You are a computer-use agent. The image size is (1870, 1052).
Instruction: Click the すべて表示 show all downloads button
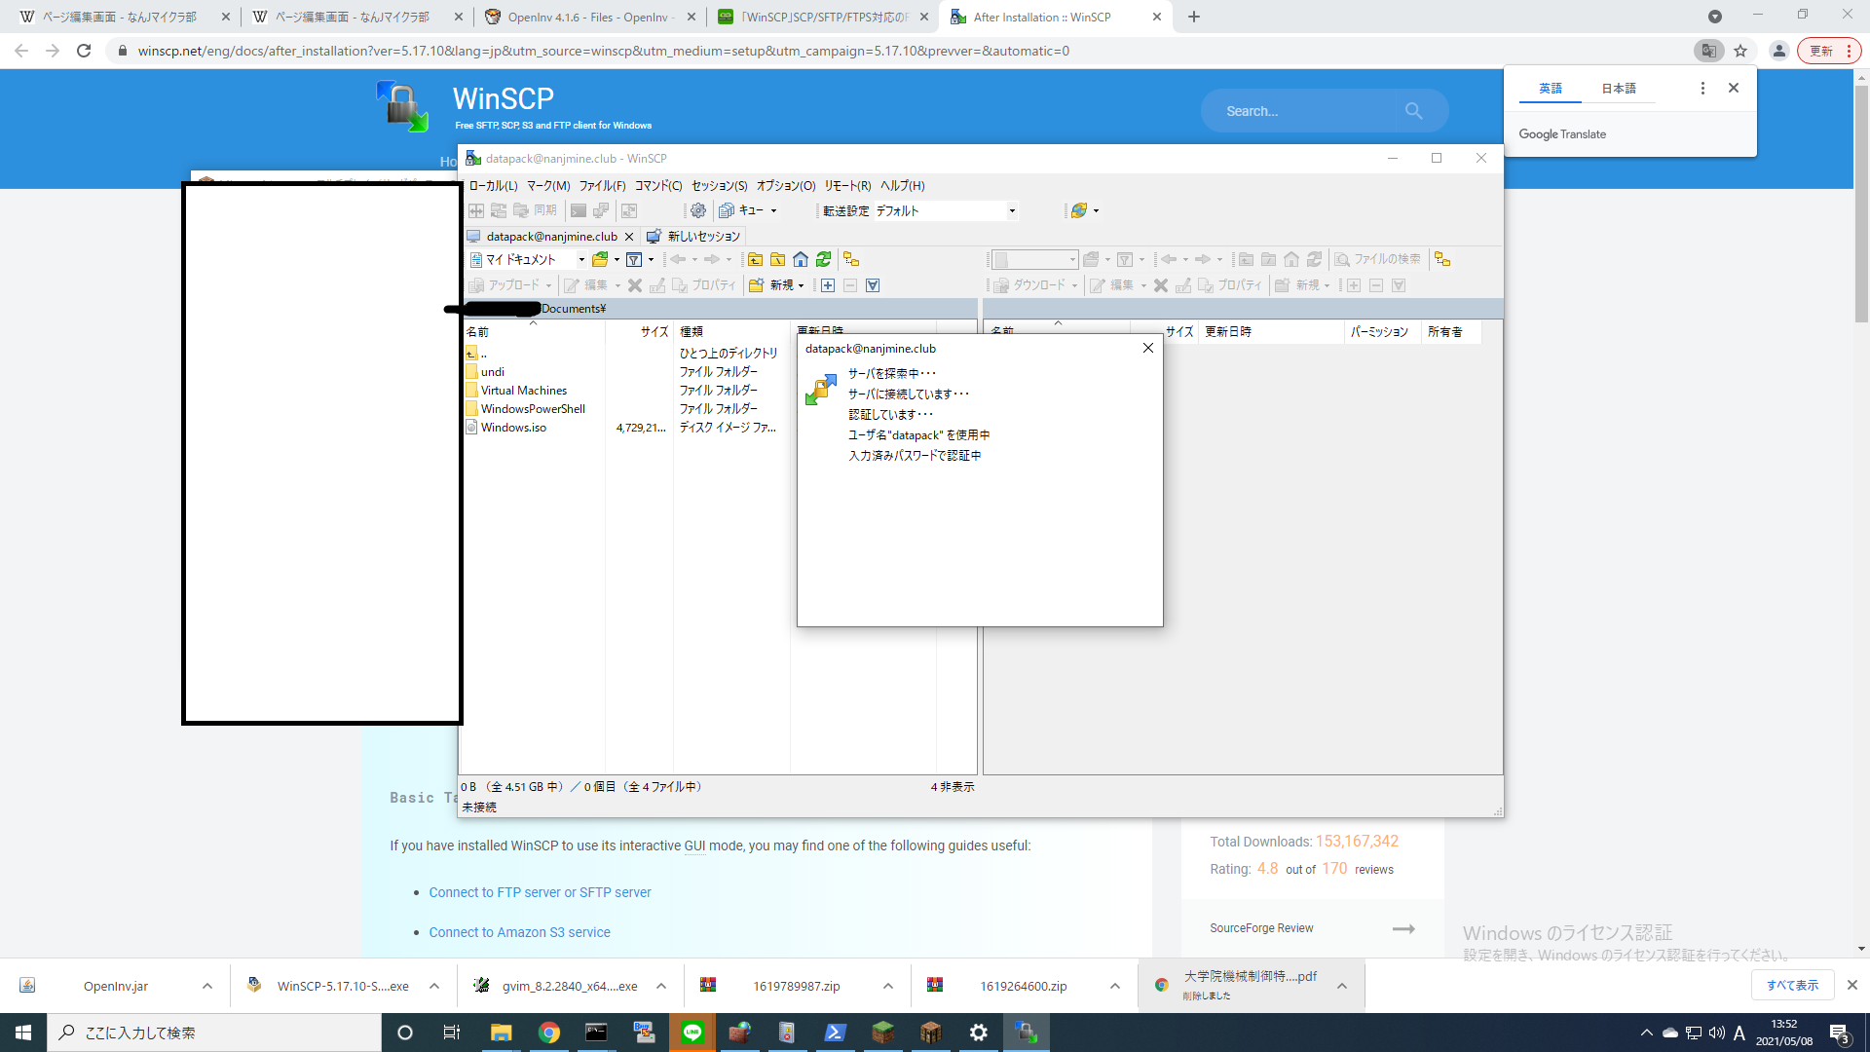point(1792,986)
